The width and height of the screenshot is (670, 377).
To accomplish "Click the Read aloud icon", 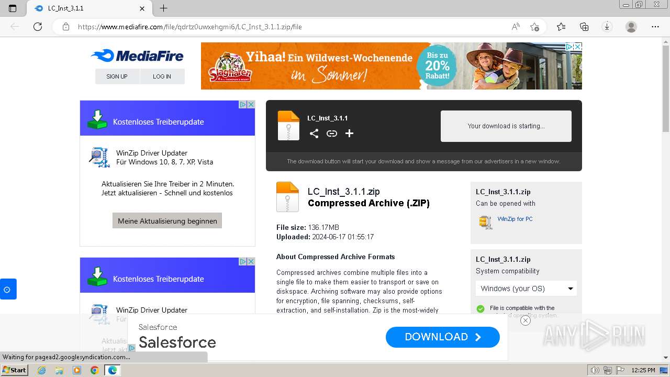I will click(516, 27).
